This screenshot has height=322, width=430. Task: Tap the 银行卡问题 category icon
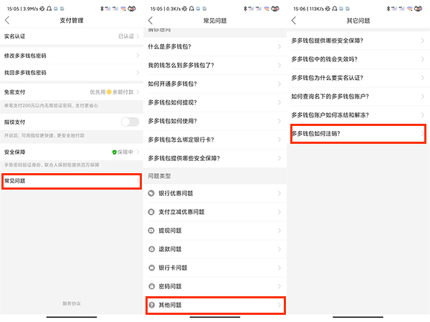pos(151,268)
